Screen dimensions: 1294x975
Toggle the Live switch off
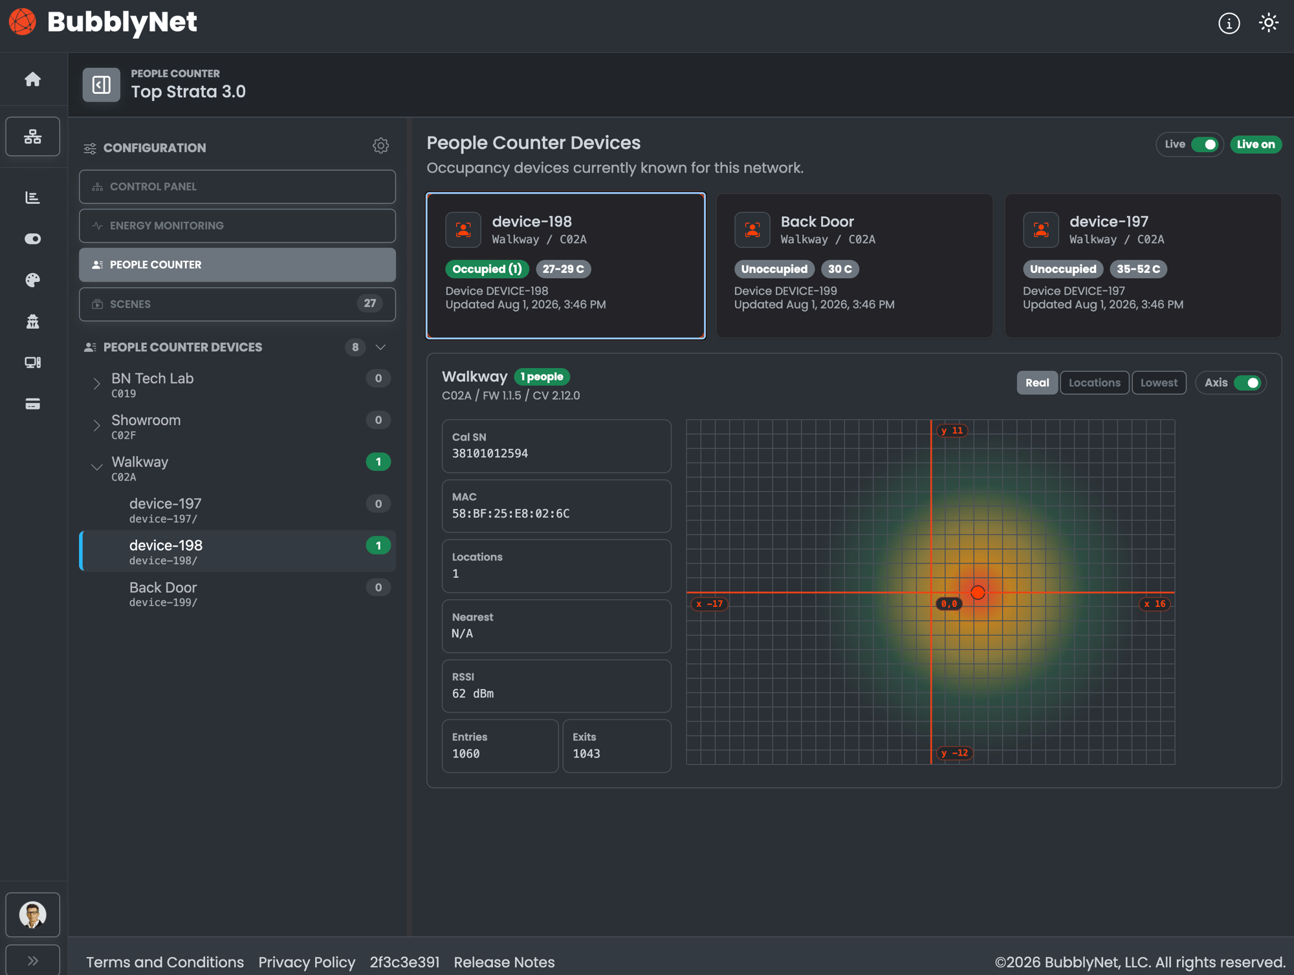tap(1205, 144)
